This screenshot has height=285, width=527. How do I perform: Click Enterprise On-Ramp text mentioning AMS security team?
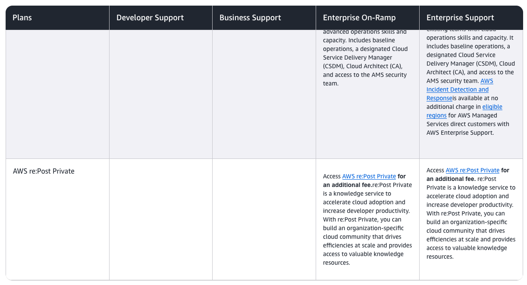pyautogui.click(x=364, y=75)
